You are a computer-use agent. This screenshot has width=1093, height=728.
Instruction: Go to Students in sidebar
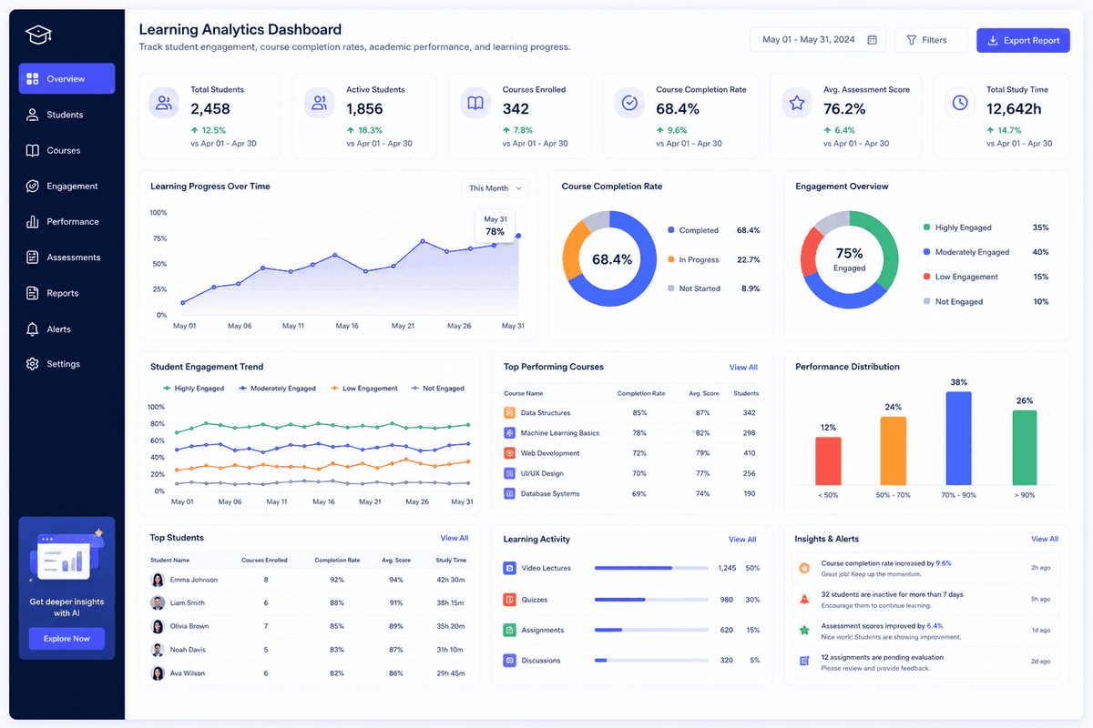tap(66, 115)
